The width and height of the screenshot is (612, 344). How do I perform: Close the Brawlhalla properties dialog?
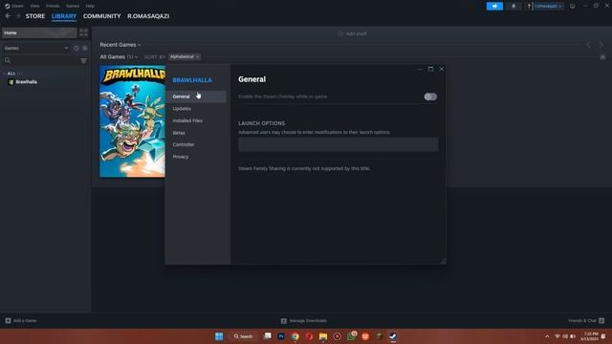[x=442, y=69]
